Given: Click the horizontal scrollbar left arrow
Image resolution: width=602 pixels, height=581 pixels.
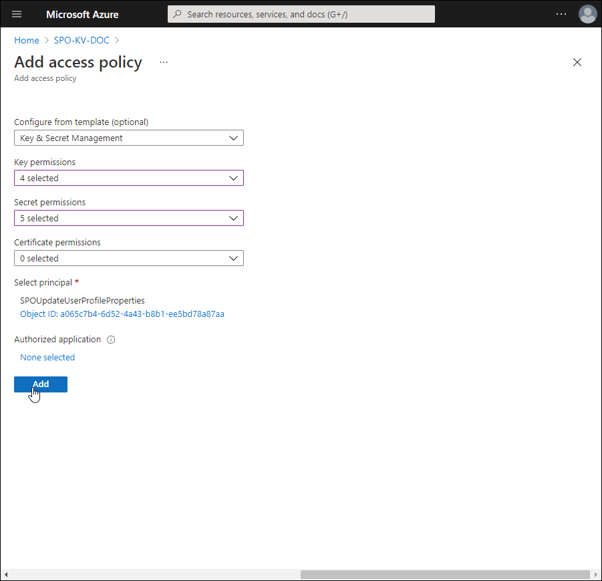Looking at the screenshot, I should click(7, 574).
